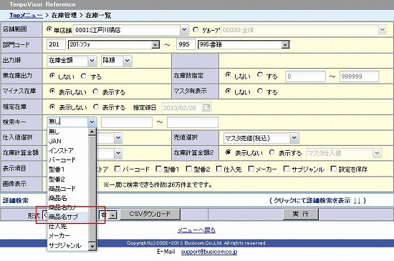This screenshot has width=394, height=261.
Task: Check the 仕入先 display item checkbox
Action: (x=219, y=169)
